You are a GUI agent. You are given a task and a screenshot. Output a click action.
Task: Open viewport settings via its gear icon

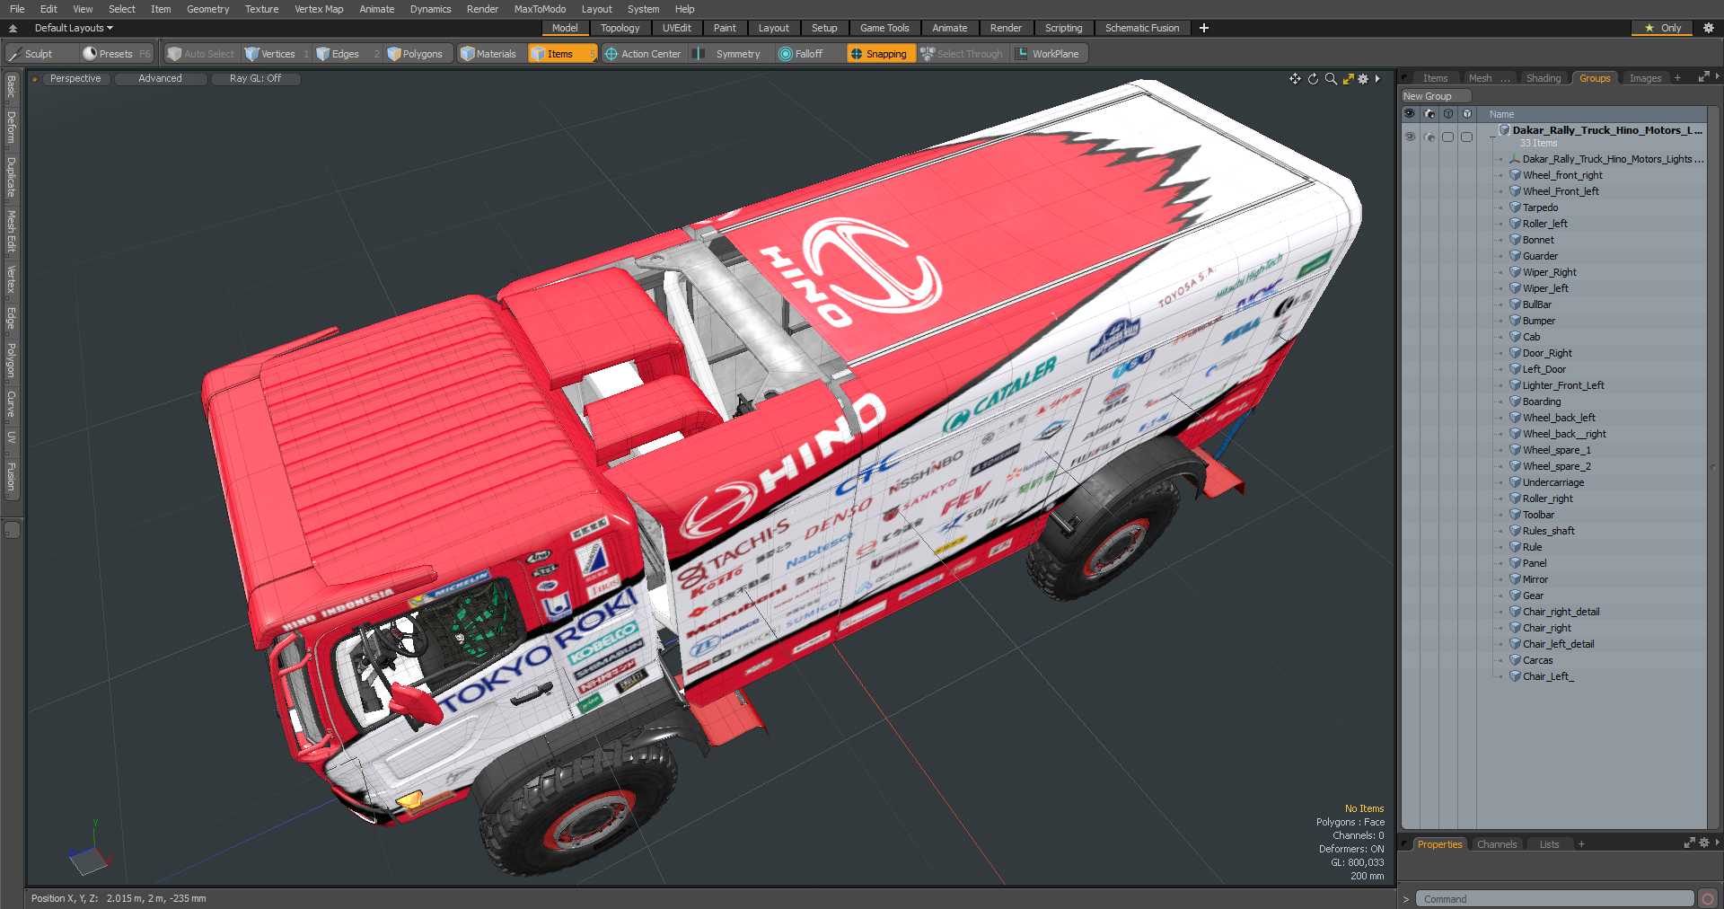tap(1363, 79)
